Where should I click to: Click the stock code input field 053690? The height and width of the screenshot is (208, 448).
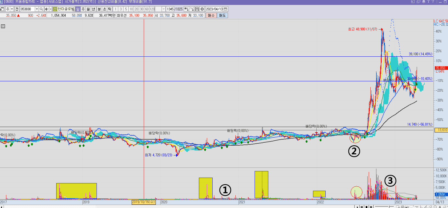click(x=28, y=9)
